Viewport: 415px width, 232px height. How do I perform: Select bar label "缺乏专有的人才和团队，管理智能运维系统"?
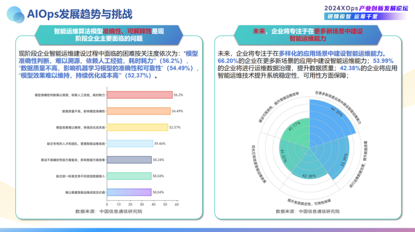tap(76, 144)
